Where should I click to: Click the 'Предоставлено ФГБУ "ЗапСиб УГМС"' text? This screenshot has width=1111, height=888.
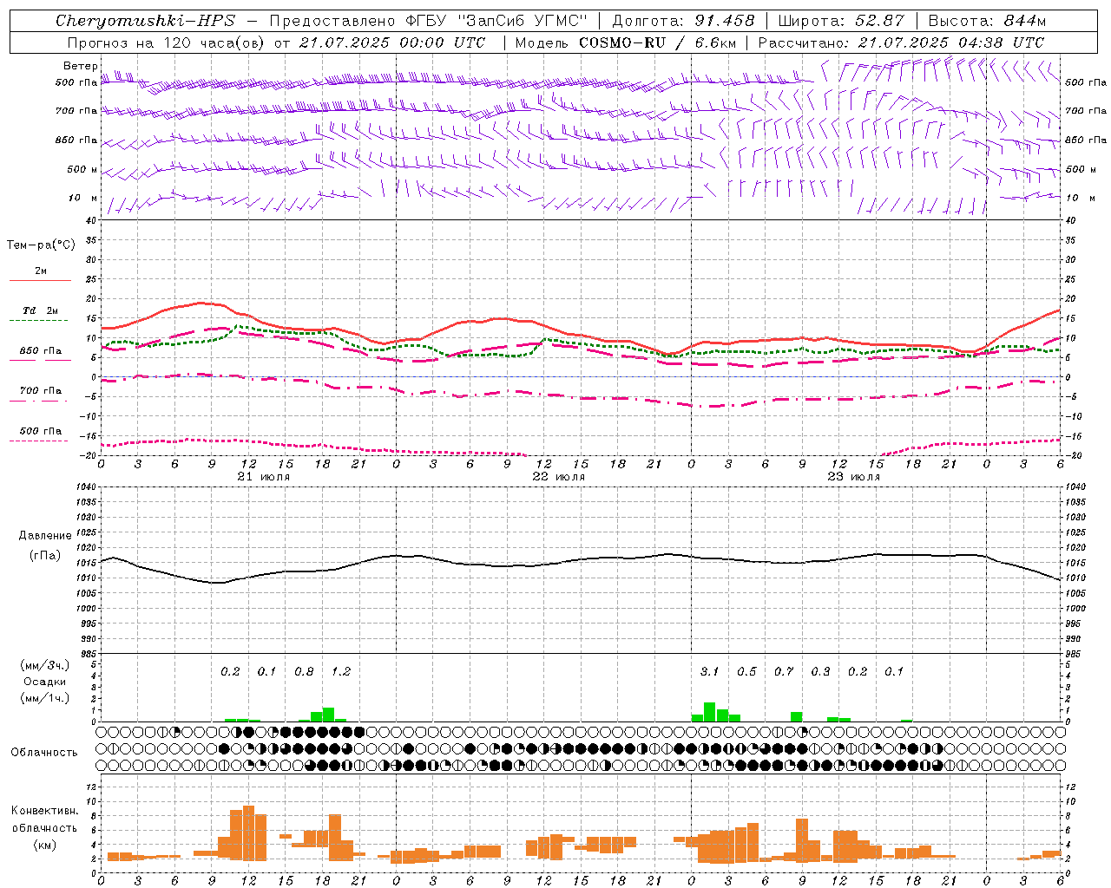click(x=429, y=21)
